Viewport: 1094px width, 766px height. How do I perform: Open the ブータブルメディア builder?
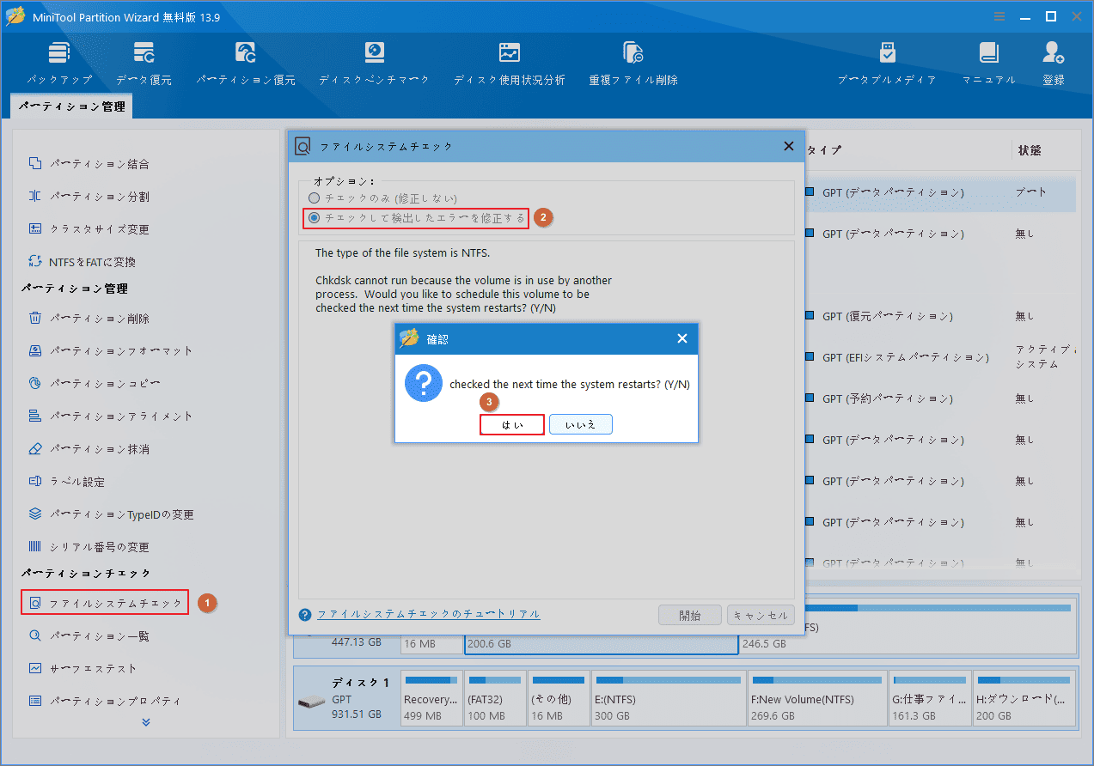pos(887,64)
